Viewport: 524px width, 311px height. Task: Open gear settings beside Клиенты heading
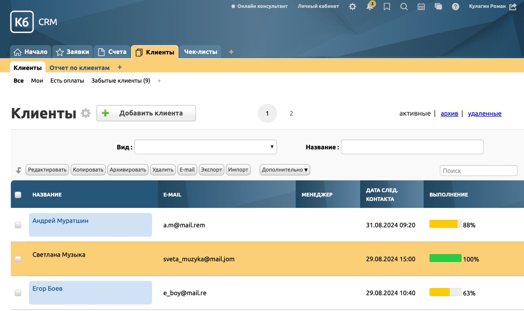point(85,113)
